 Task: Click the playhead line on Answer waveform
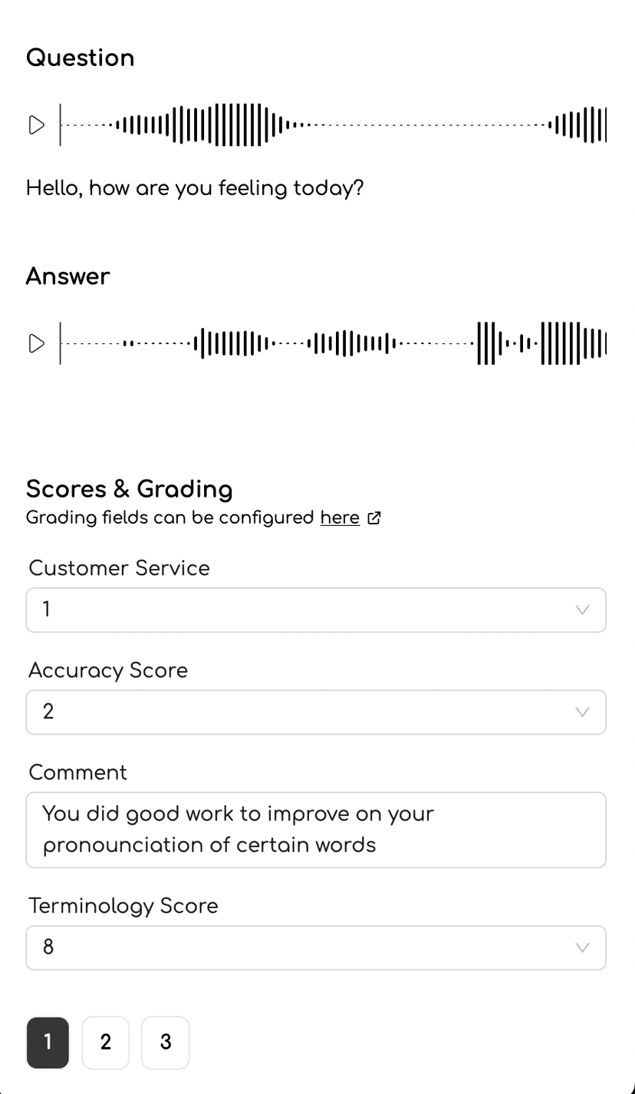(61, 343)
